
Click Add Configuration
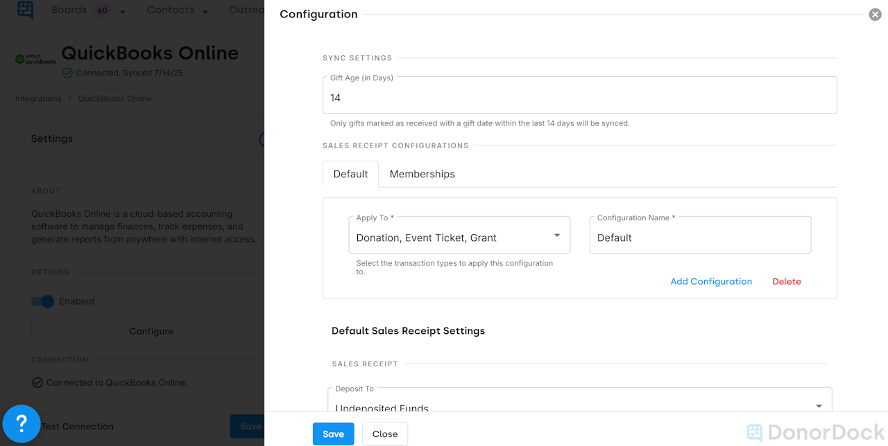(x=711, y=281)
